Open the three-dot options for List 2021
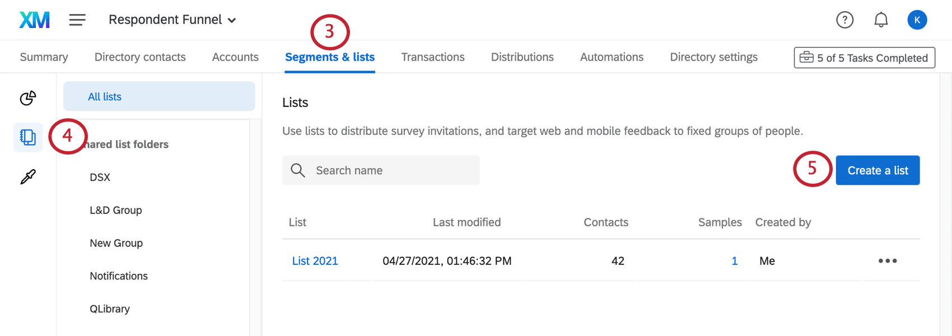 (887, 261)
